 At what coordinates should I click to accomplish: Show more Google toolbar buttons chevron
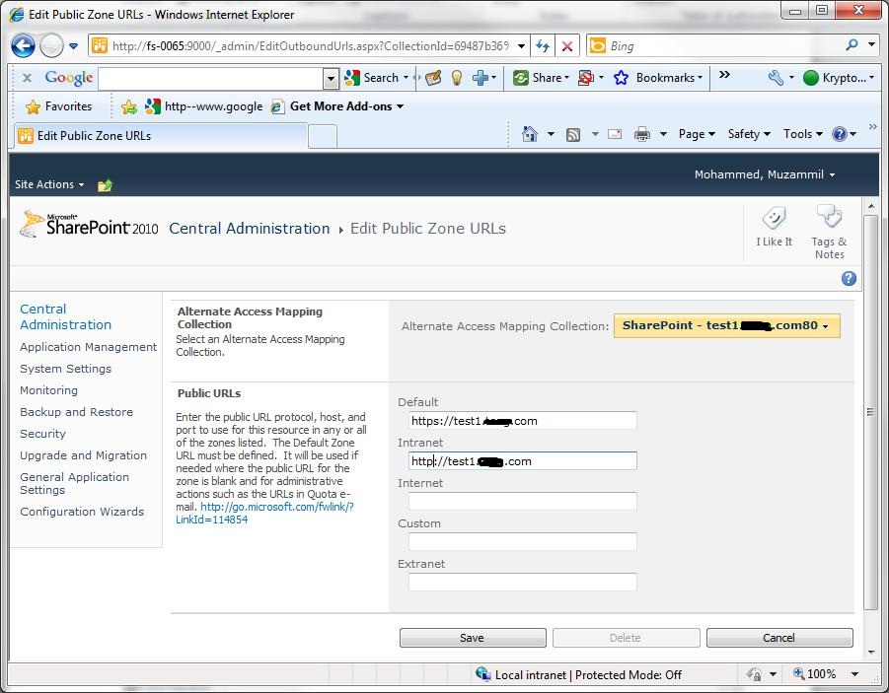(724, 75)
